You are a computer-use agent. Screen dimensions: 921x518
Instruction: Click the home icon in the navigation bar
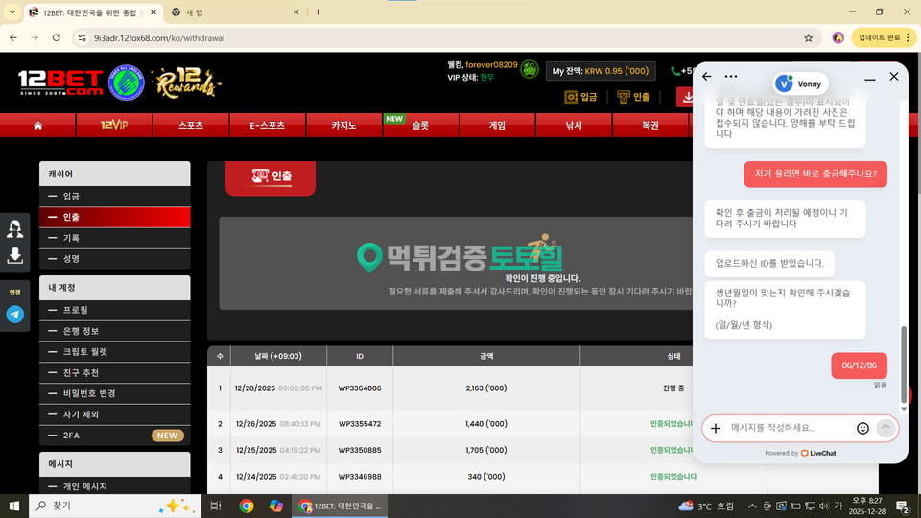[x=37, y=126]
